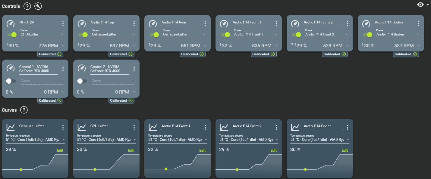This screenshot has height=179, width=431.
Task: Click the speedometer icon on Arctic P14 Boden card
Action: [x=366, y=23]
